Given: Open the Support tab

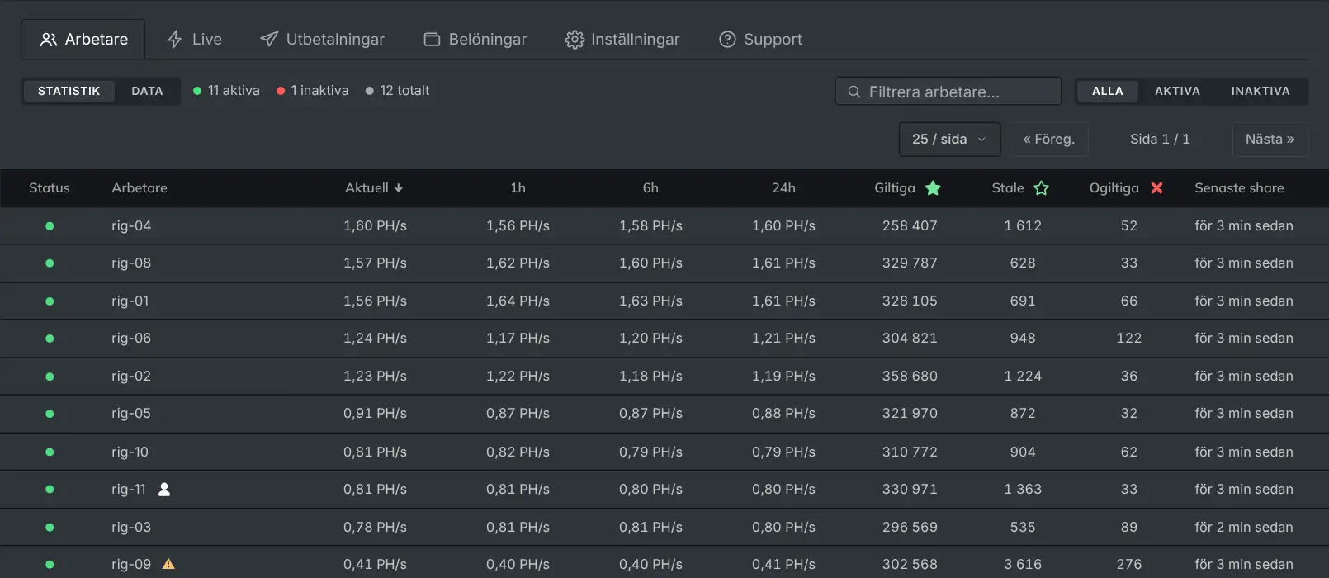Looking at the screenshot, I should click(x=760, y=39).
